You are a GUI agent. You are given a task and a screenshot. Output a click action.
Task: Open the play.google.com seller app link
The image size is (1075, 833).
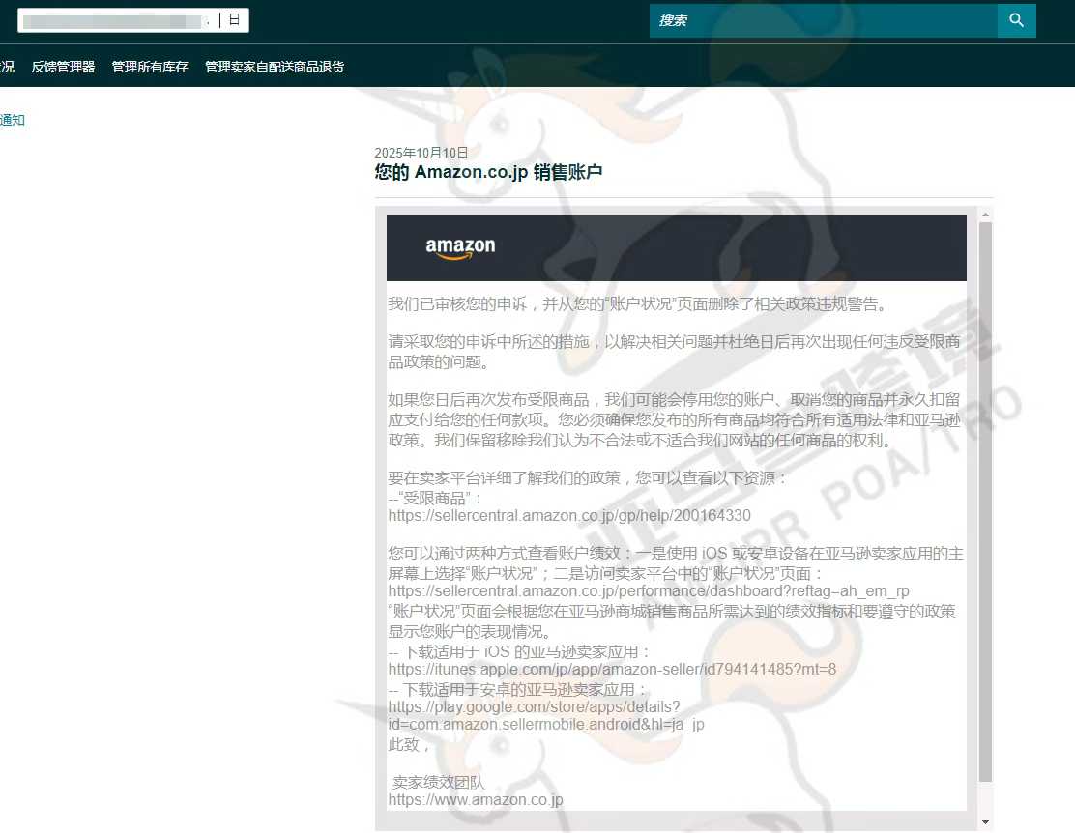point(546,715)
